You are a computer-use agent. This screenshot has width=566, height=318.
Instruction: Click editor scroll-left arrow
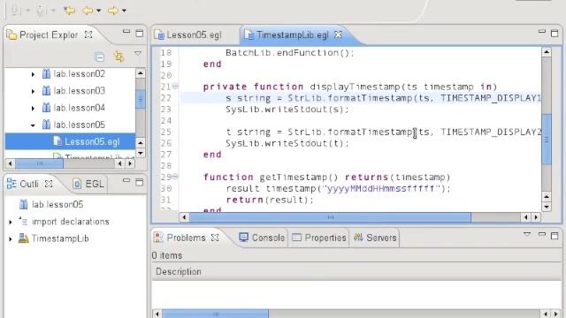pos(184,217)
